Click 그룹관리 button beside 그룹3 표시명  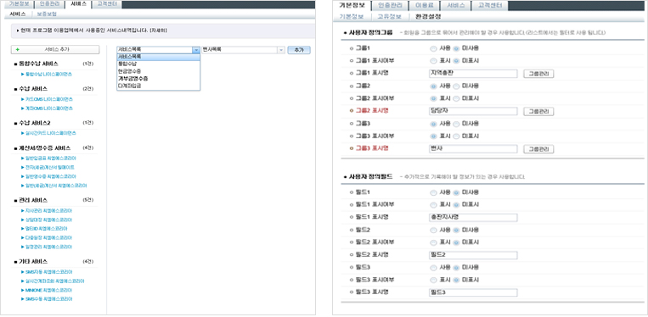[538, 149]
